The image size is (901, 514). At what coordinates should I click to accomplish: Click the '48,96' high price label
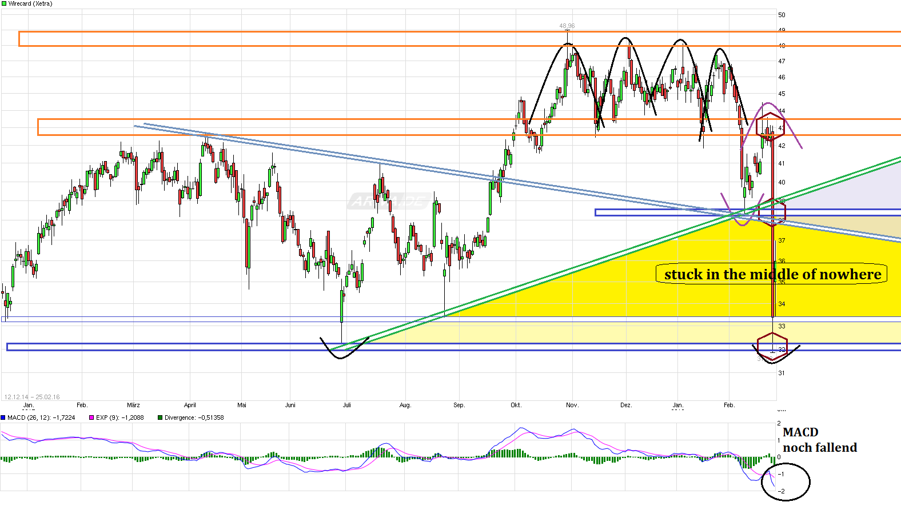pos(567,26)
